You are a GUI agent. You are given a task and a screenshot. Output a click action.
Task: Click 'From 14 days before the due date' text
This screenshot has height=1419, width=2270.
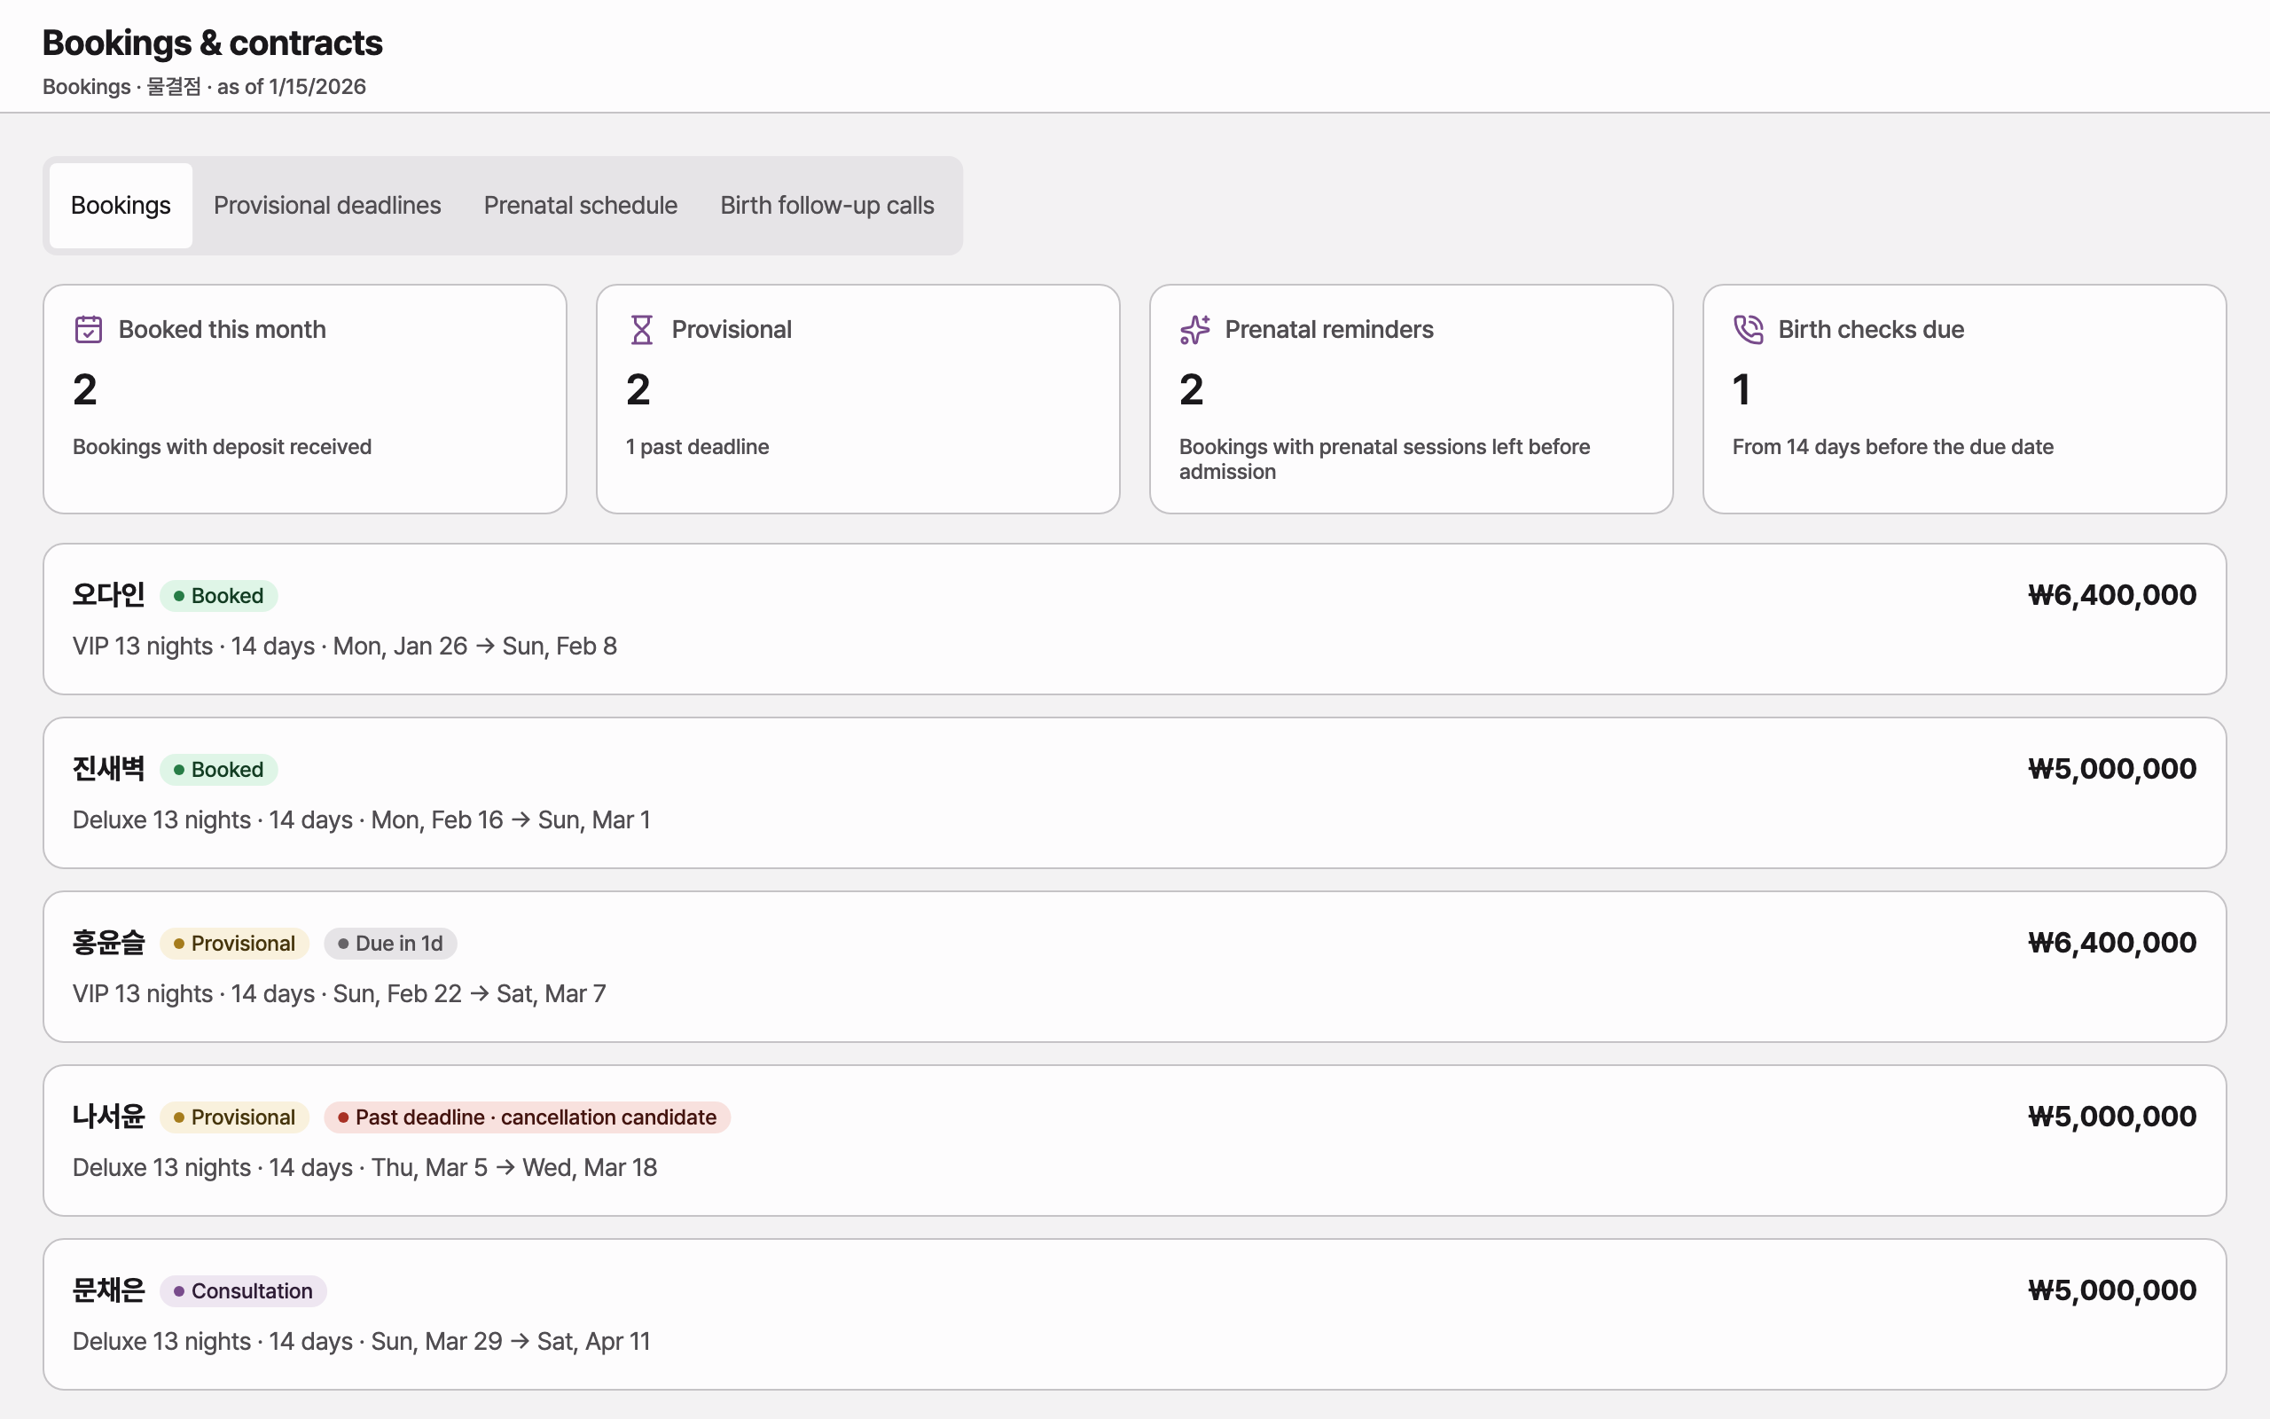[1893, 447]
